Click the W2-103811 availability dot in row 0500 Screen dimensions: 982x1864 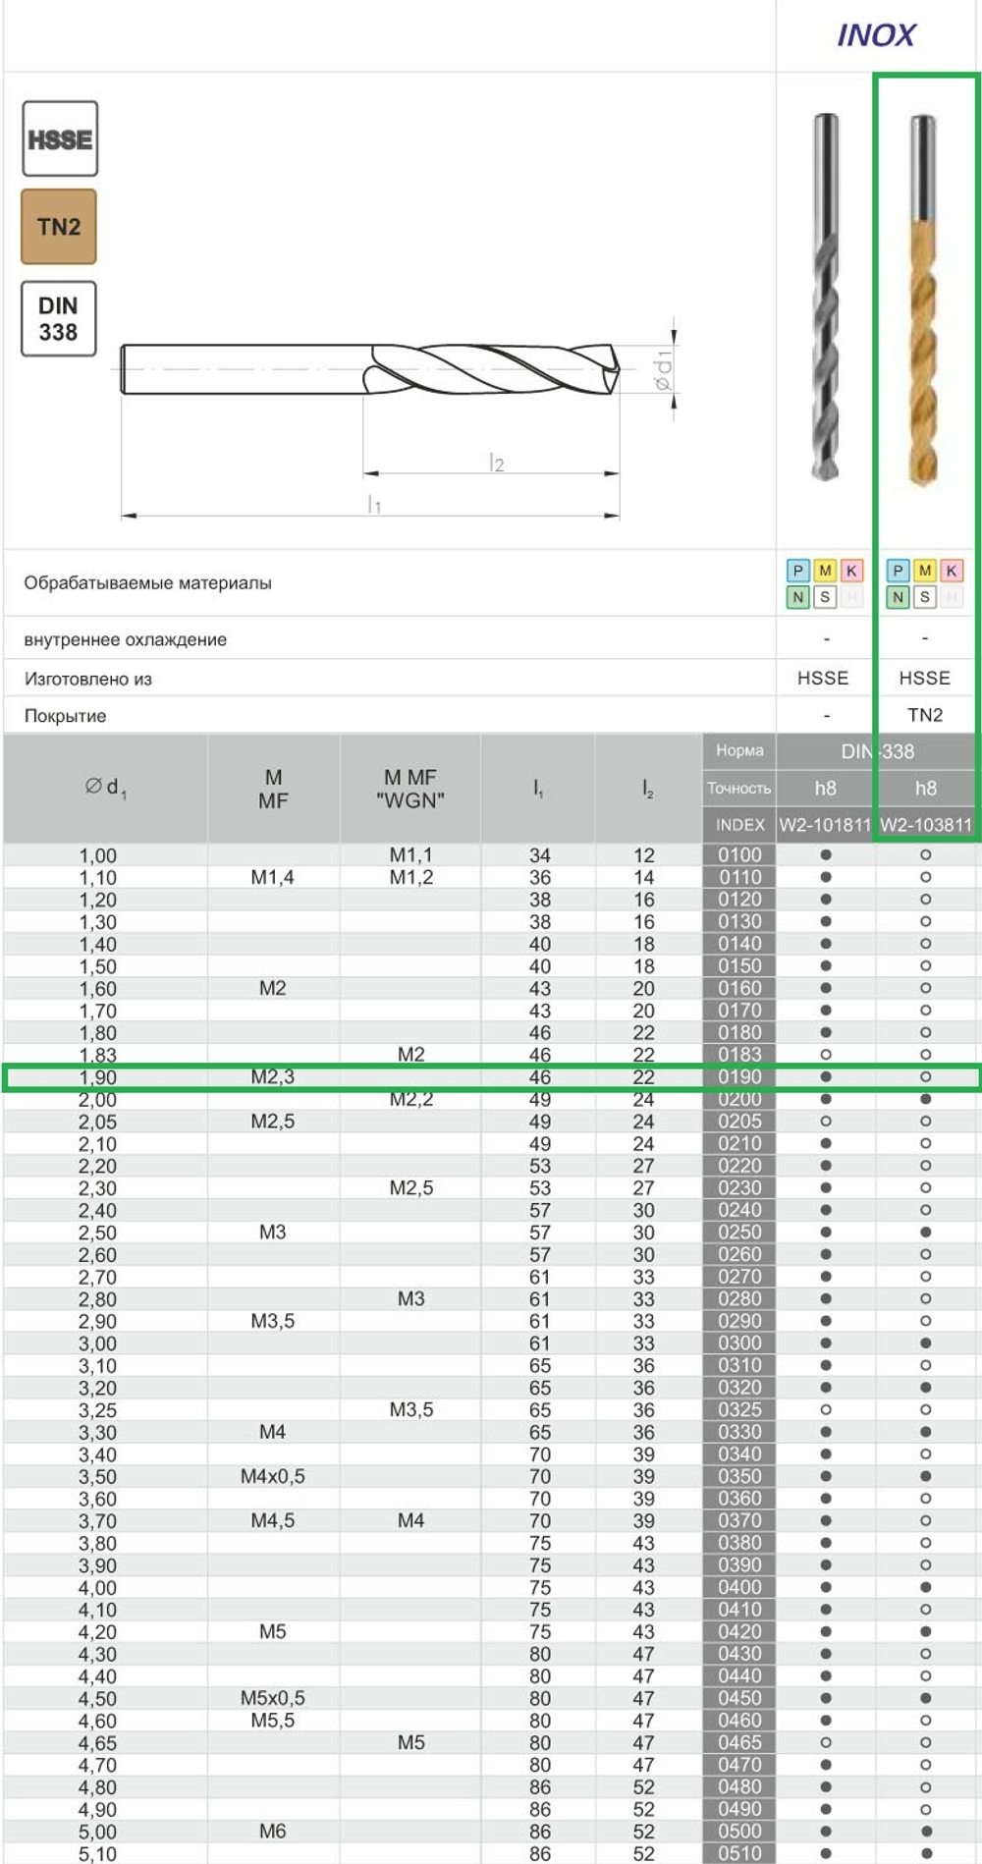tap(926, 1832)
